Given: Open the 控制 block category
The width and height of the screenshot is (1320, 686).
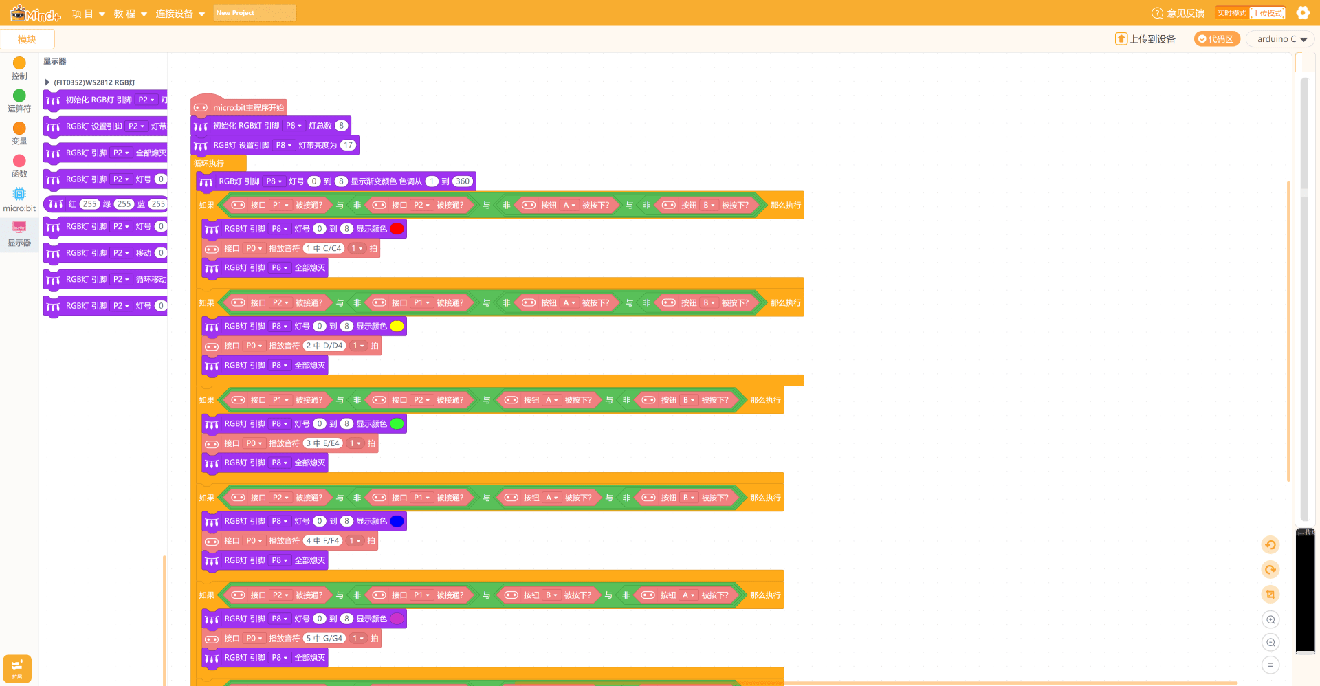Looking at the screenshot, I should [x=19, y=68].
